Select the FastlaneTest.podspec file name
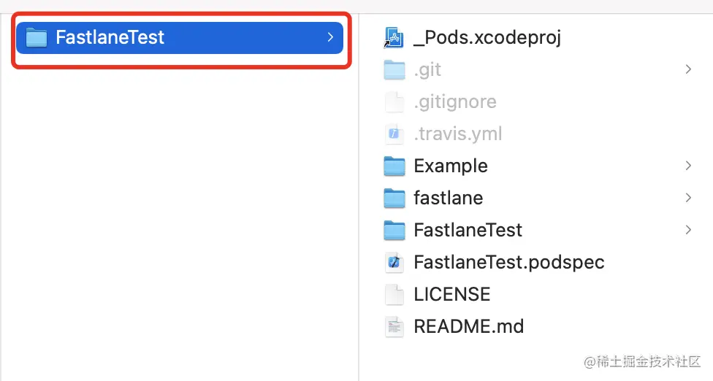Image resolution: width=713 pixels, height=381 pixels. pos(508,262)
